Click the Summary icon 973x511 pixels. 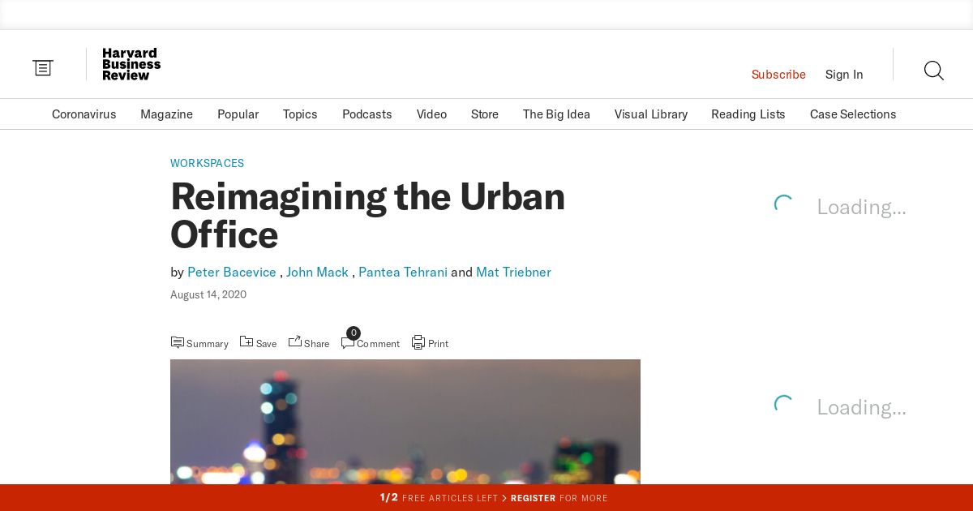click(177, 342)
